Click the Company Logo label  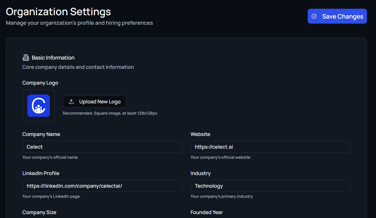click(x=40, y=83)
